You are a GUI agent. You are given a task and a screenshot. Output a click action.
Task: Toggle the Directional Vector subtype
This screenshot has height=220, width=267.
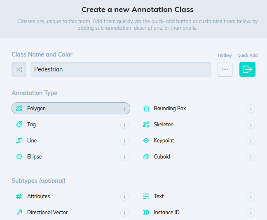coord(47,213)
